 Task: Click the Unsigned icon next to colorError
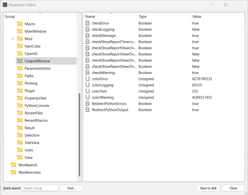tap(87, 79)
